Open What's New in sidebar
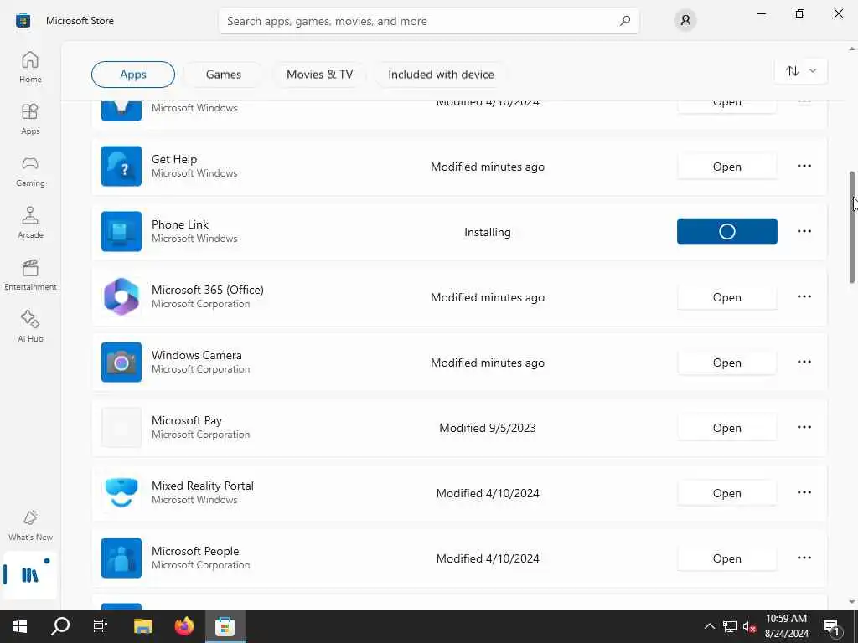Image resolution: width=858 pixels, height=643 pixels. click(x=30, y=525)
